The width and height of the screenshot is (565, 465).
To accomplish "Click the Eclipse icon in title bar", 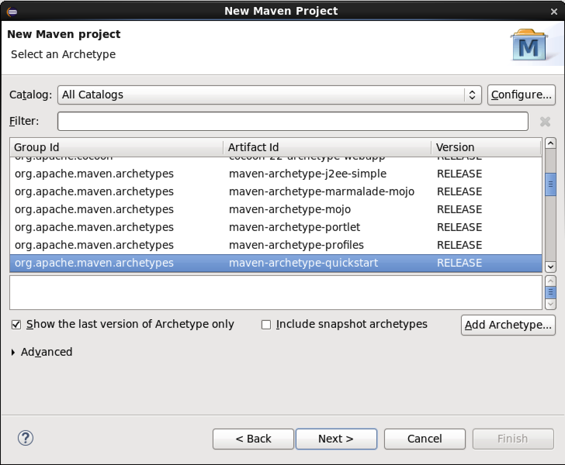I will (12, 12).
